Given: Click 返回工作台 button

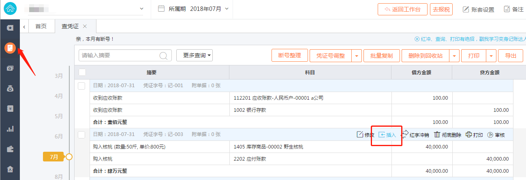Looking at the screenshot, I should [x=402, y=9].
